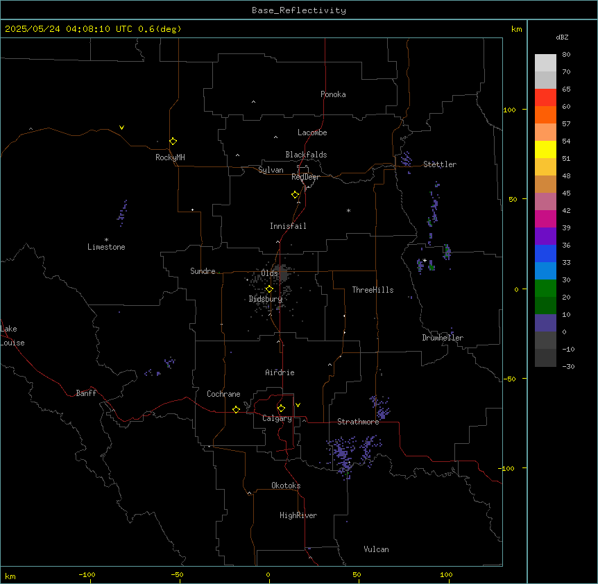Click the Lacombe label
This screenshot has height=584, width=598.
(312, 132)
